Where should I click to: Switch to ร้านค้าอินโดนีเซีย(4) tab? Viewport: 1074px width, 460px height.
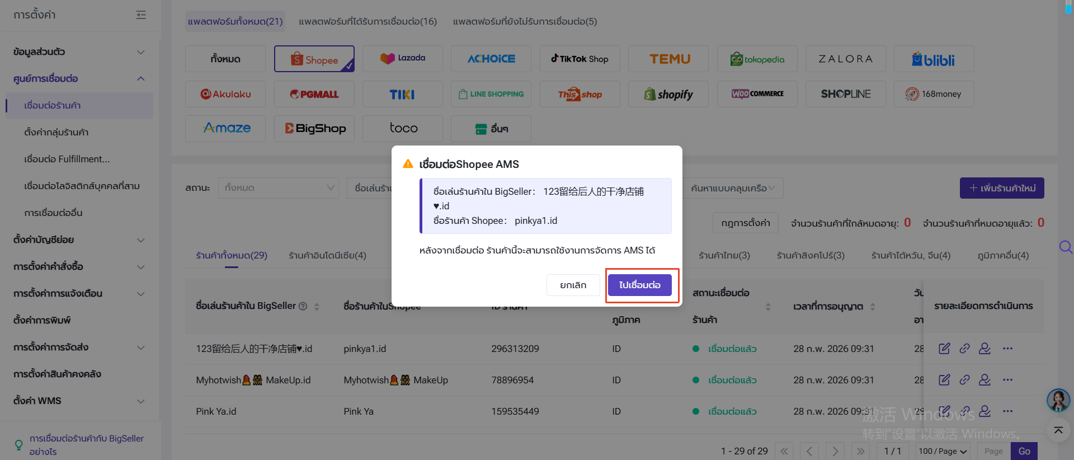[327, 255]
